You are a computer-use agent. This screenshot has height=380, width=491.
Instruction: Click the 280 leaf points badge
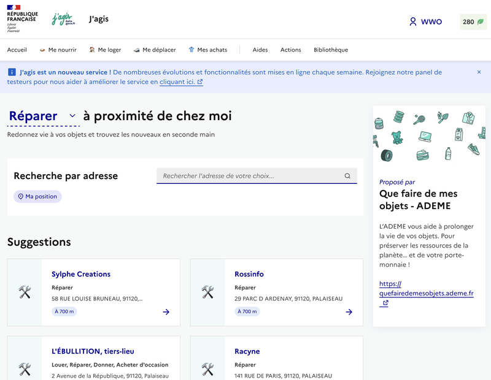[473, 21]
